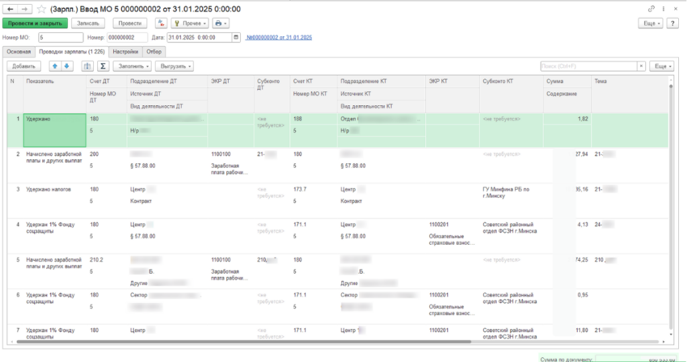Add document to favorites with star
The image size is (687, 362).
click(x=42, y=9)
